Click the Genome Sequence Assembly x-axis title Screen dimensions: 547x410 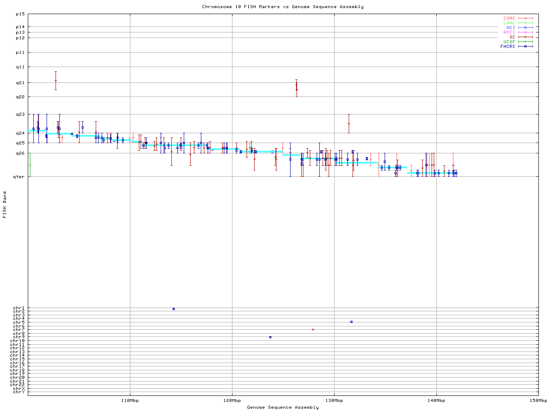[x=282, y=407]
